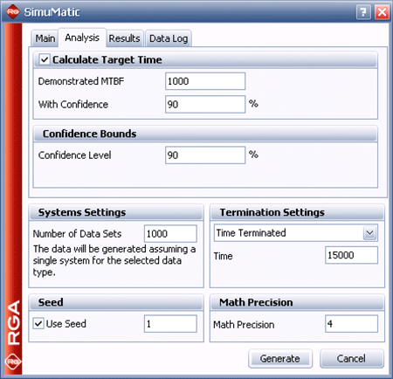Viewport: 393px width, 379px height.
Task: Expand the Time Terminated dropdown arrow
Action: pos(370,233)
